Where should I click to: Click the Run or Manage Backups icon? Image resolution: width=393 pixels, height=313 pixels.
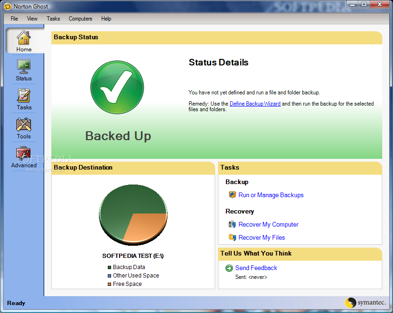click(232, 195)
